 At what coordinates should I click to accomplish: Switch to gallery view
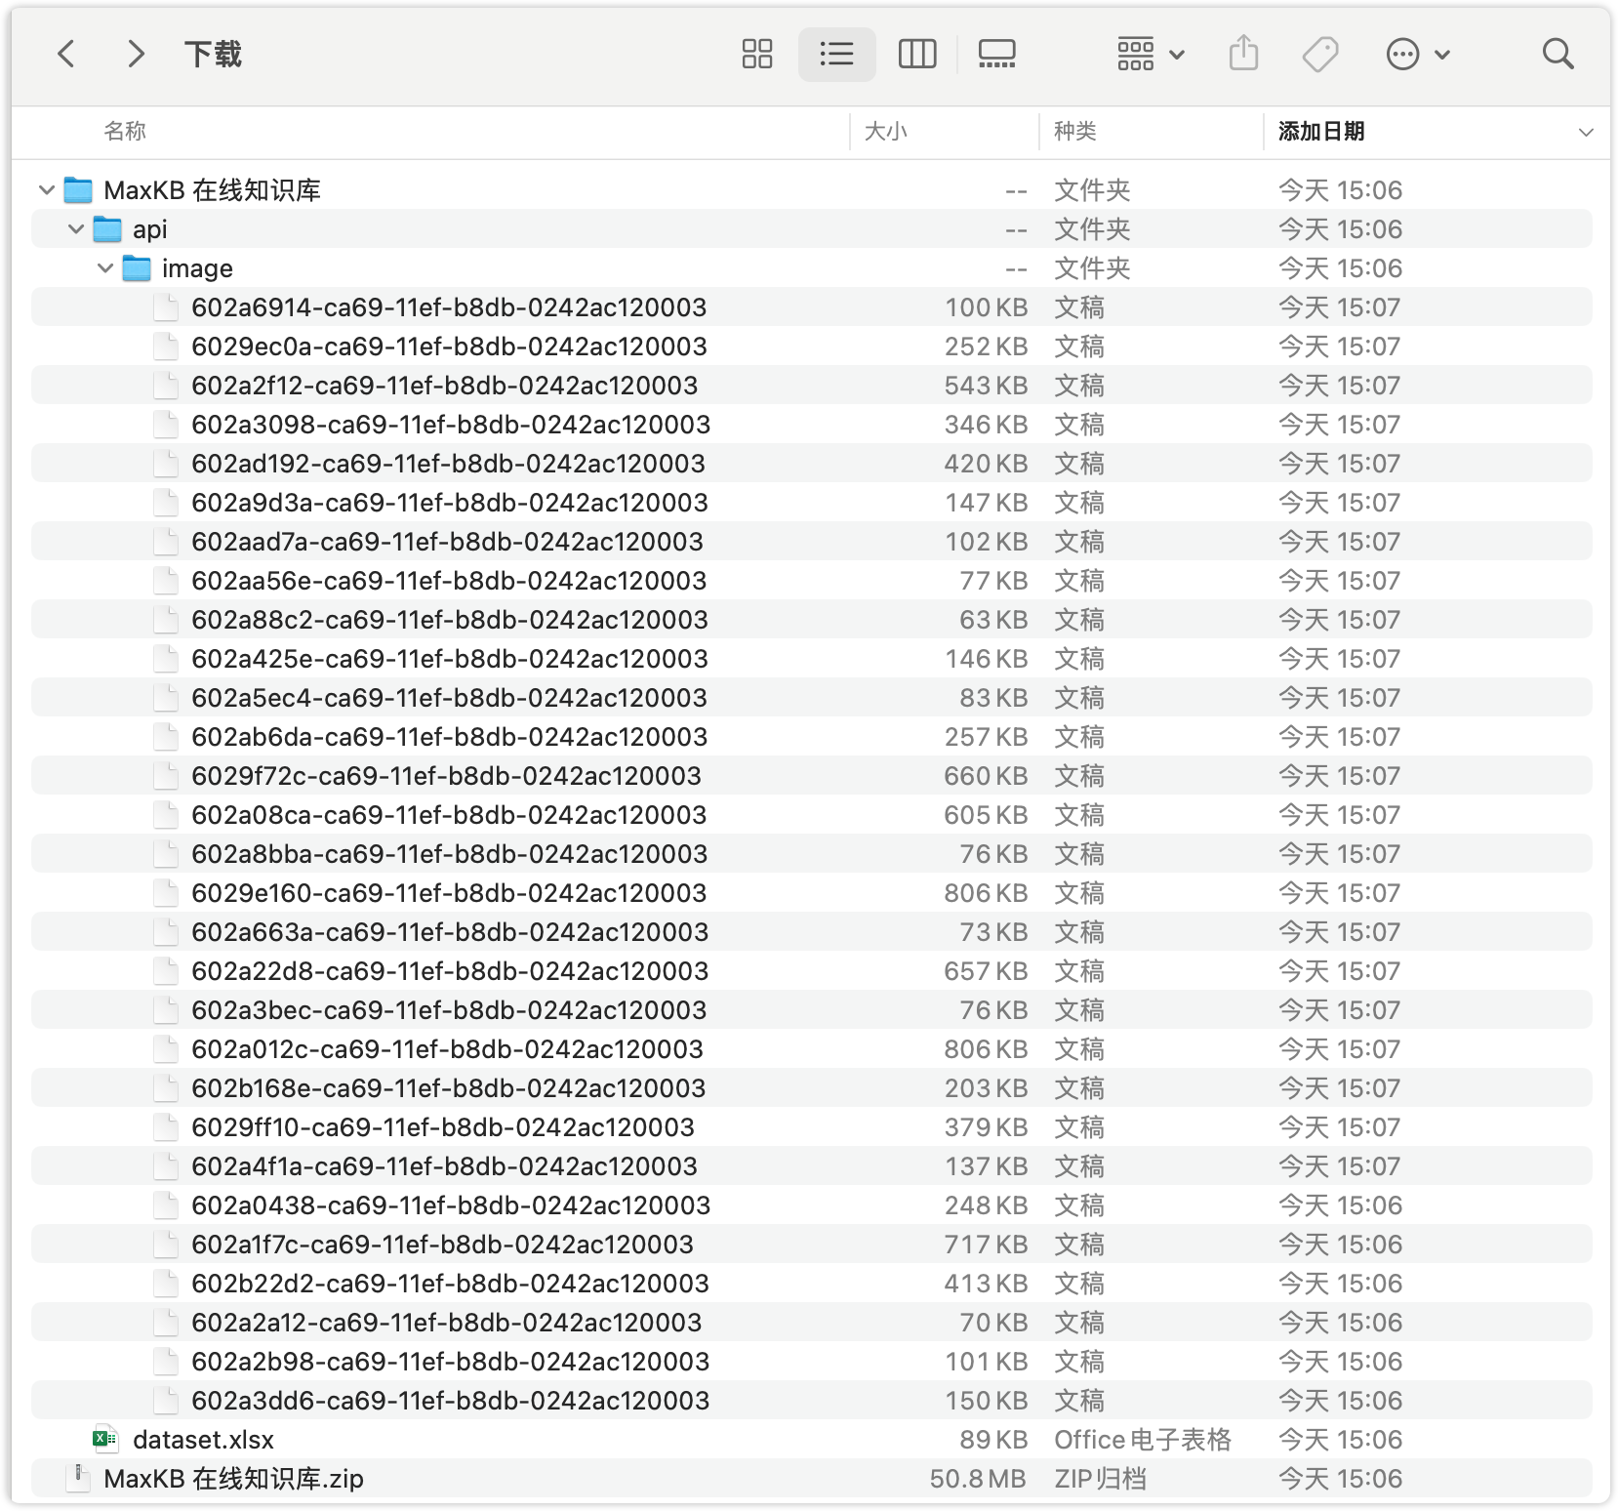[996, 54]
